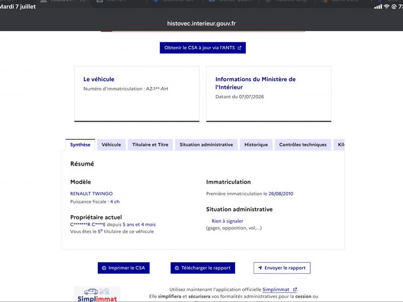Click the registration number AZ-1**-AH text
This screenshot has height=302, width=403.
tap(157, 89)
